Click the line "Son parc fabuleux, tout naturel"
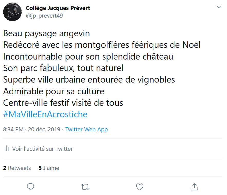The height and width of the screenshot is (195, 227). pyautogui.click(x=63, y=68)
